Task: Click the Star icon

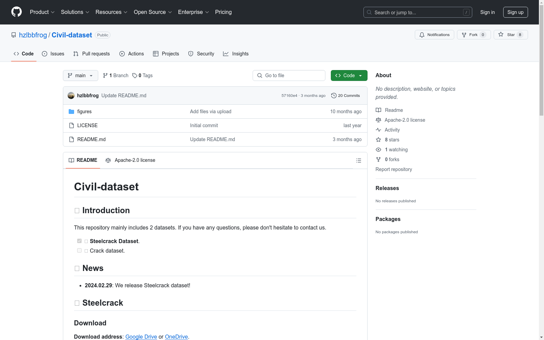Action: tap(501, 35)
